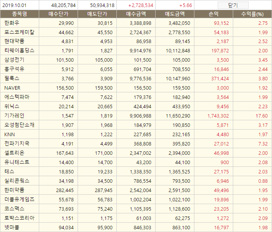Click 티웨이홀딩스 sell amount 10,112,848
The height and width of the screenshot is (232, 272).
coord(178,51)
